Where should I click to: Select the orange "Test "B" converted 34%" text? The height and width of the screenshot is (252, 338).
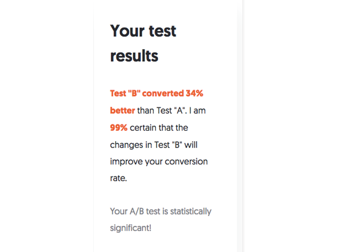157,93
